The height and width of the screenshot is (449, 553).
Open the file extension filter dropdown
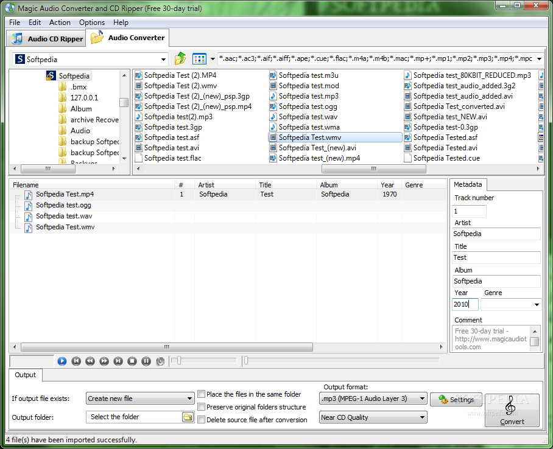[x=539, y=59]
